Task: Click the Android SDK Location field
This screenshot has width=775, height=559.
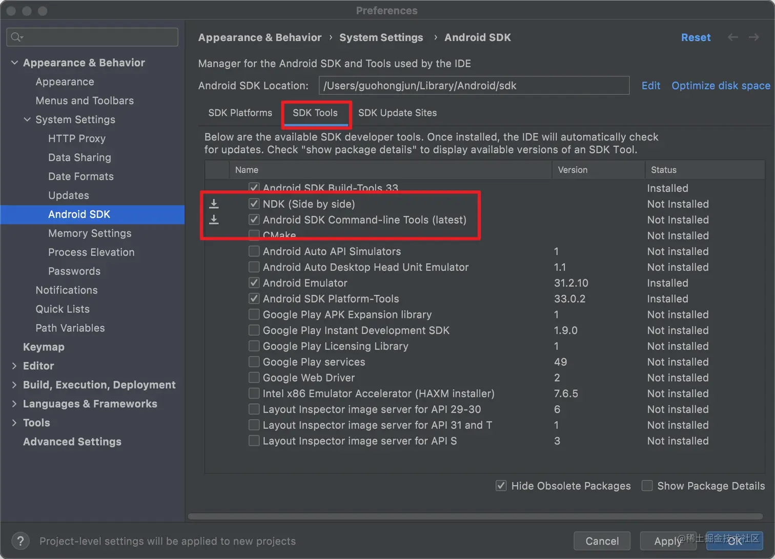Action: coord(474,86)
